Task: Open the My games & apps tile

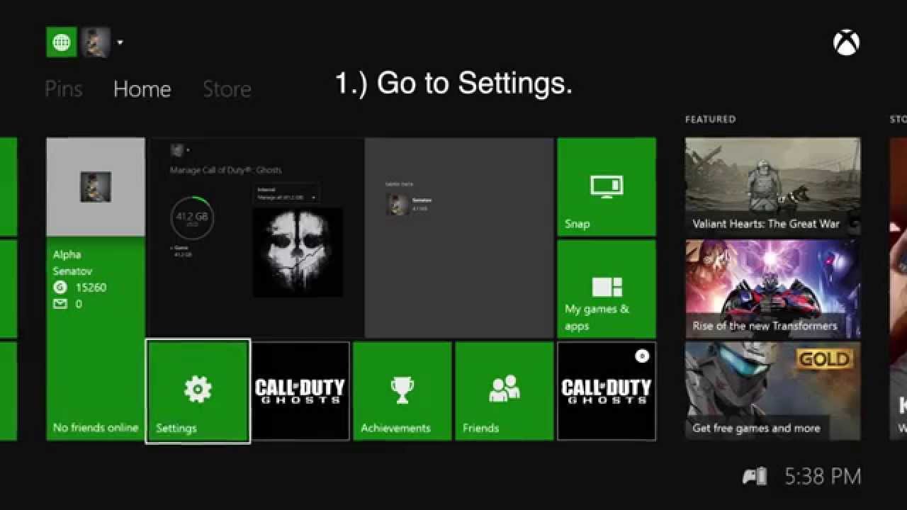Action: pos(607,289)
